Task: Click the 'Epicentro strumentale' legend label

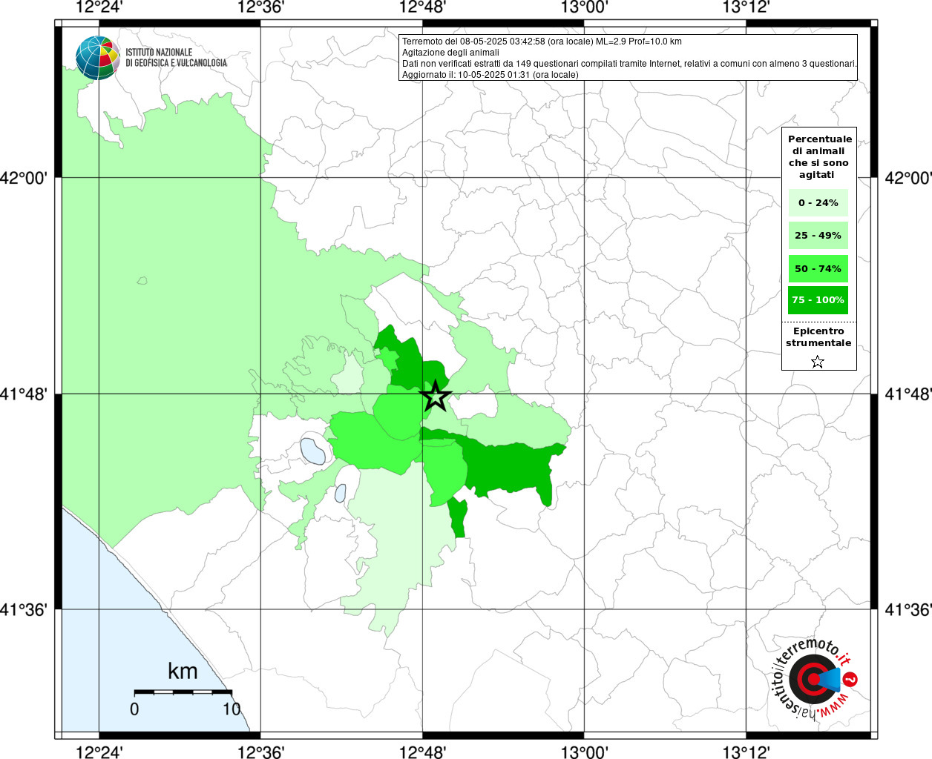Action: [818, 337]
